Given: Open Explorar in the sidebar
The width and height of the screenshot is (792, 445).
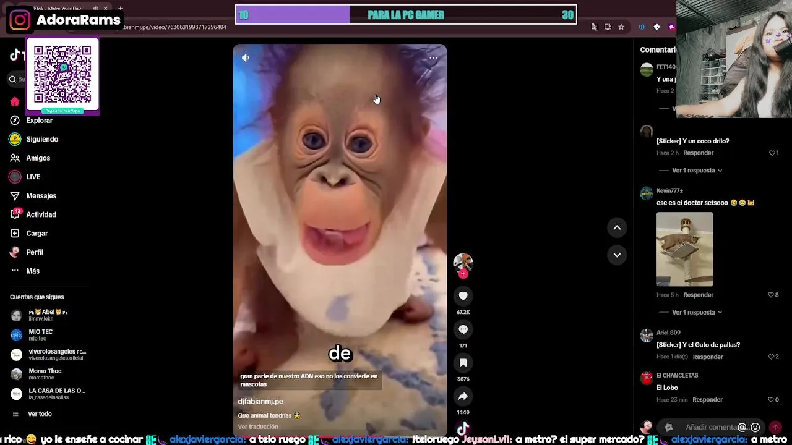Looking at the screenshot, I should (x=39, y=121).
